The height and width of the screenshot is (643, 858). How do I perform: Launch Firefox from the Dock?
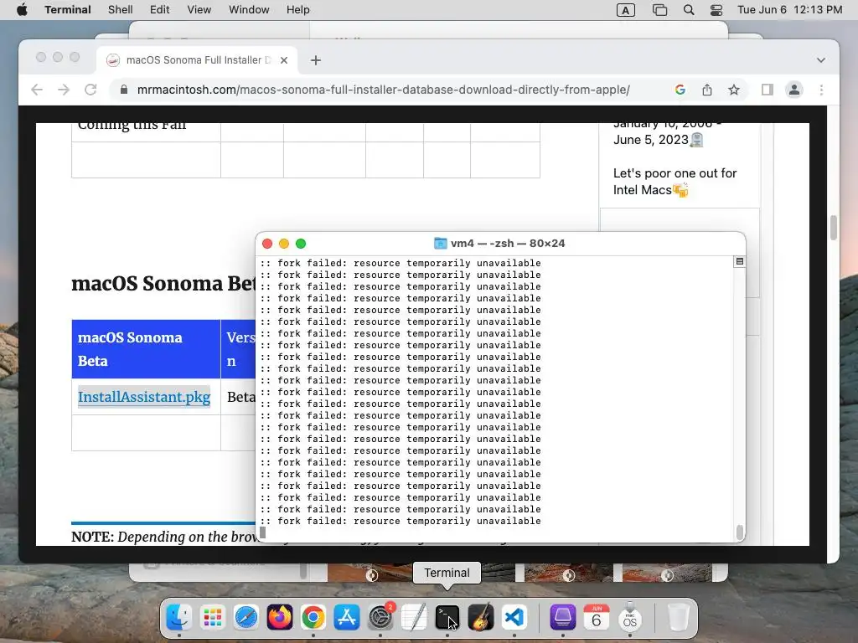[280, 618]
